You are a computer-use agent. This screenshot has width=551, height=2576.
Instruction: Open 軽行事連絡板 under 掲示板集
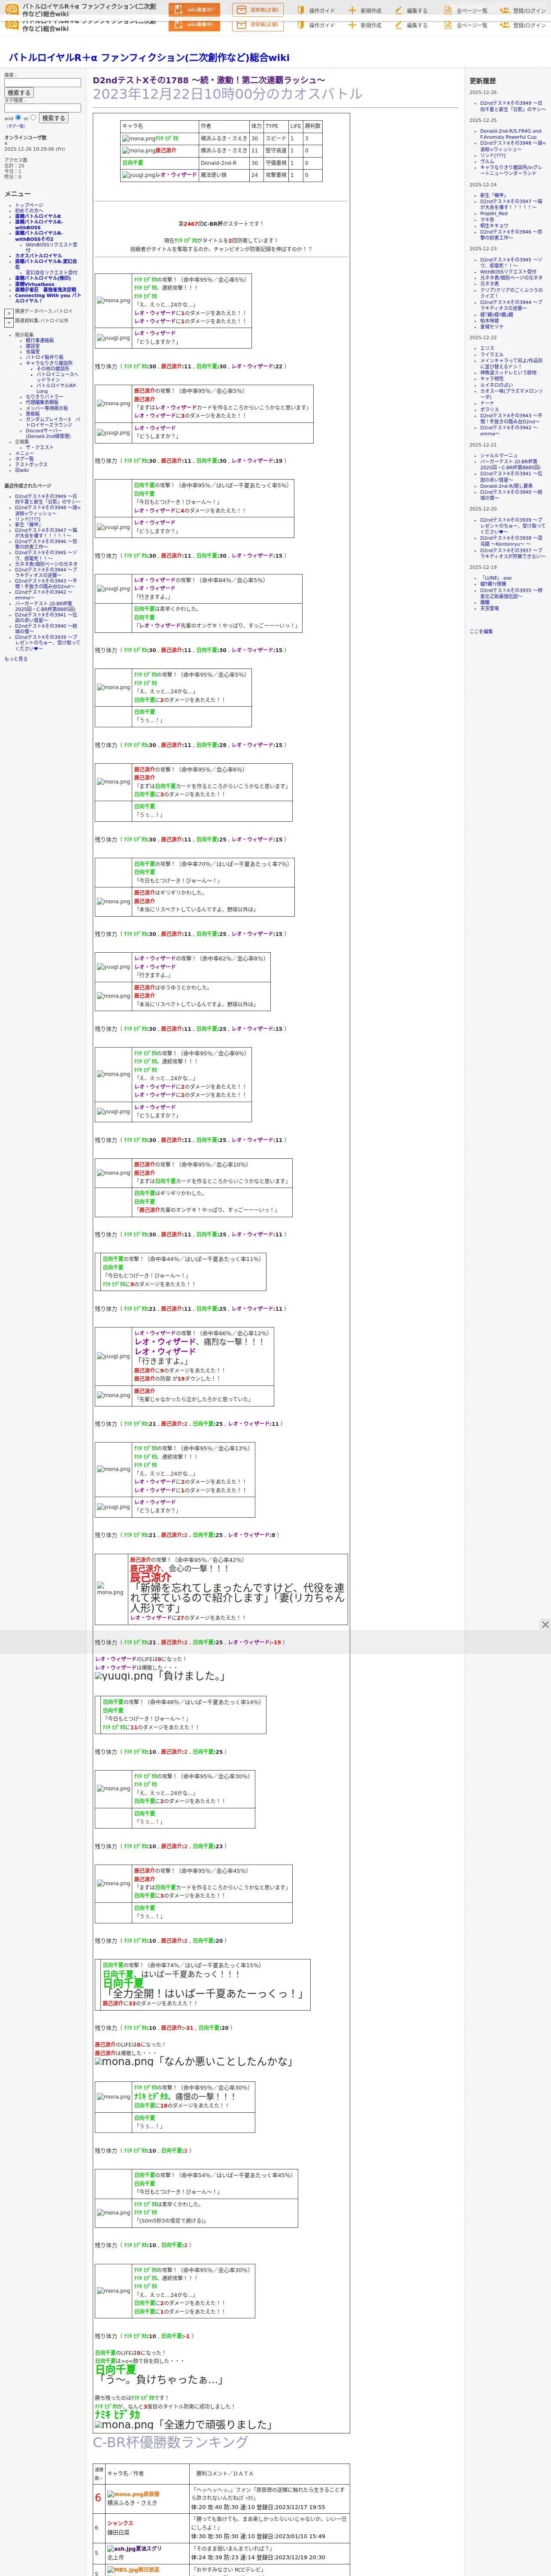tap(40, 340)
